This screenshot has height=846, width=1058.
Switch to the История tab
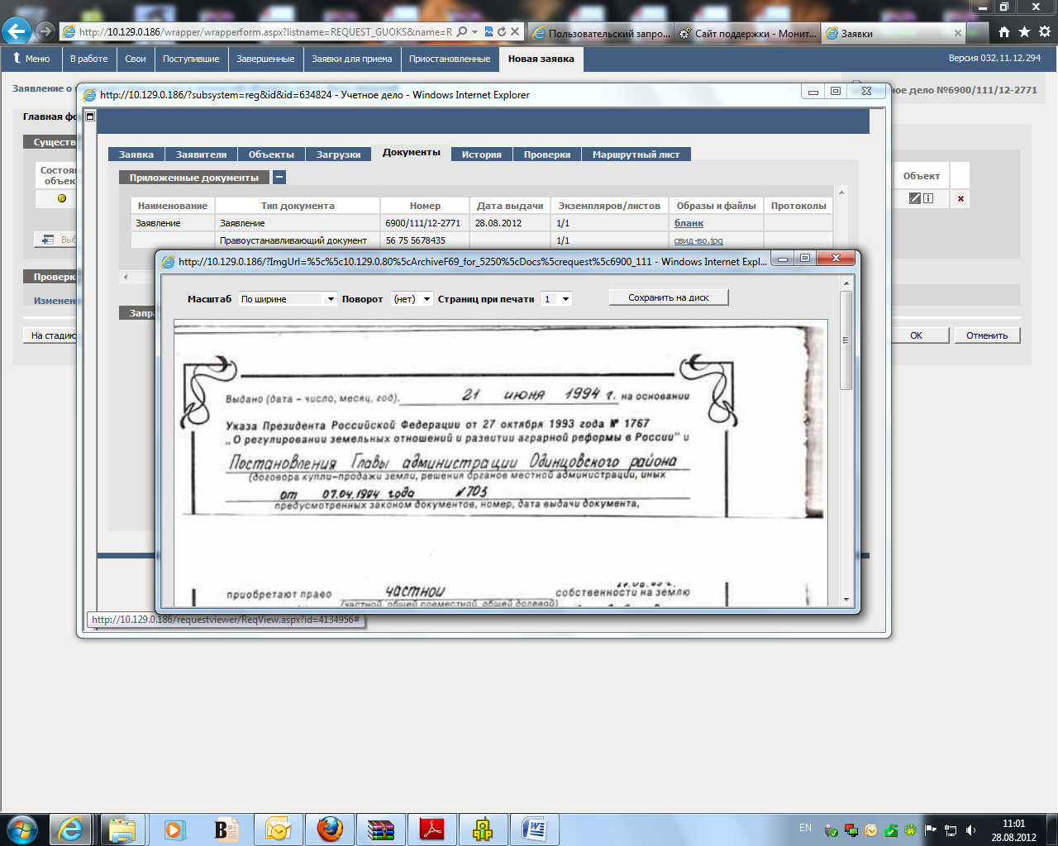(482, 154)
